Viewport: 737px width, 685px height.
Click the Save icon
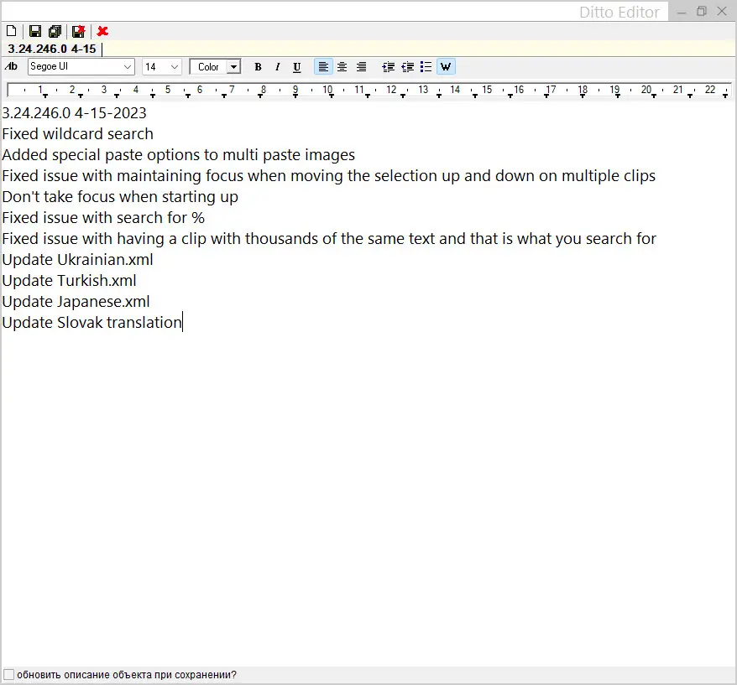pos(35,32)
